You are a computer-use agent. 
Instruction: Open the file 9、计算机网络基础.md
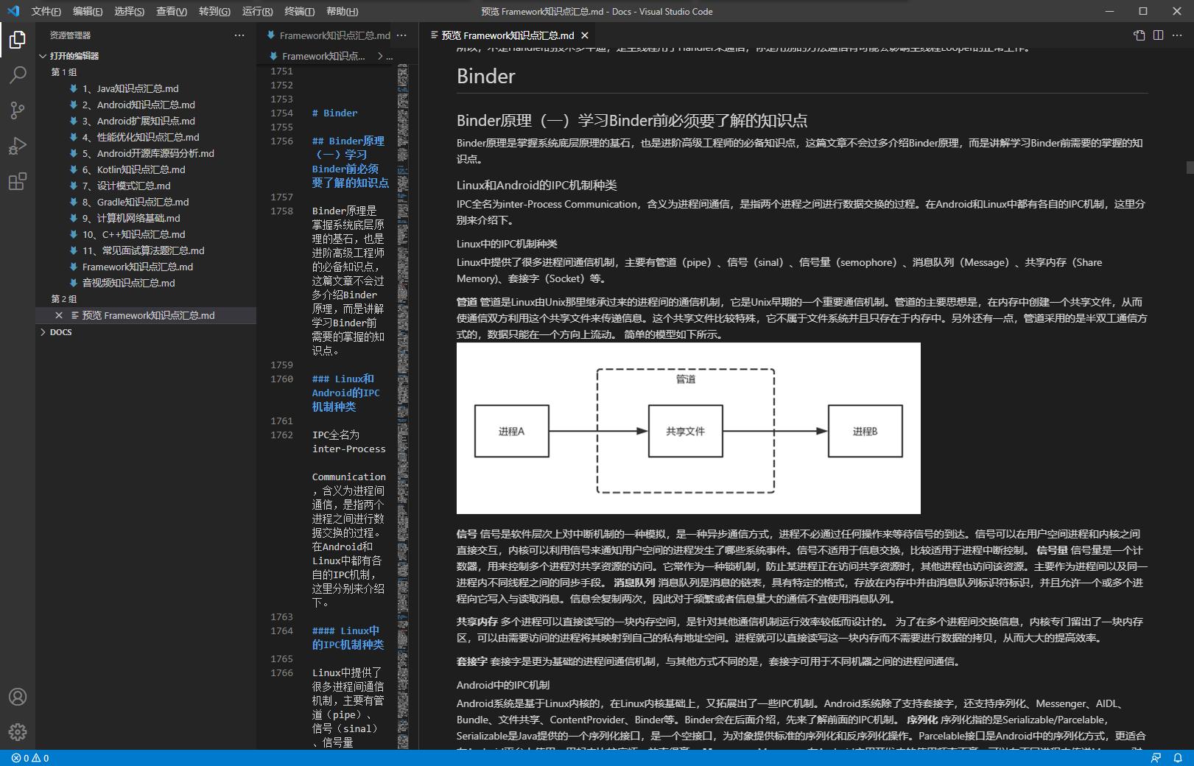(x=130, y=218)
